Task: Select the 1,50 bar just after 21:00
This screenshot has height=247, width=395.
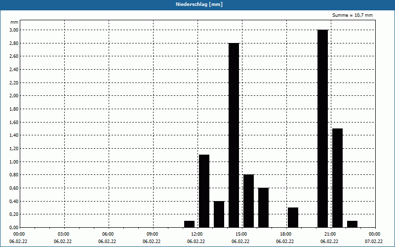Action: tap(338, 178)
